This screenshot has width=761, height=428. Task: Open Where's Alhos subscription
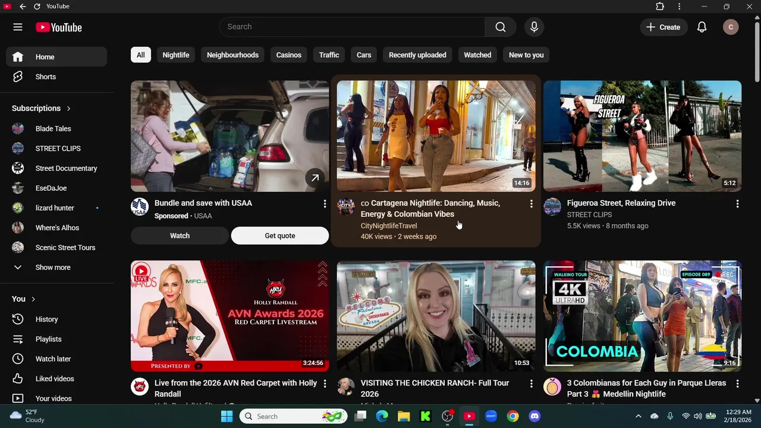point(56,228)
